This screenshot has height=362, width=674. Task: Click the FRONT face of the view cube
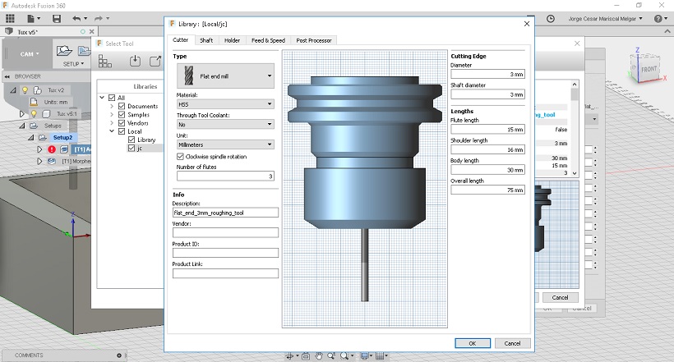pyautogui.click(x=649, y=69)
